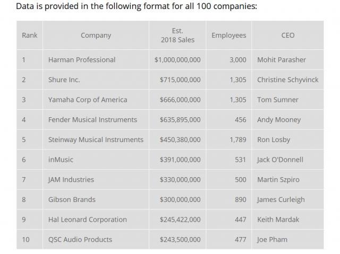
Task: Select CEO name Mohit Parasher
Action: tap(282, 60)
